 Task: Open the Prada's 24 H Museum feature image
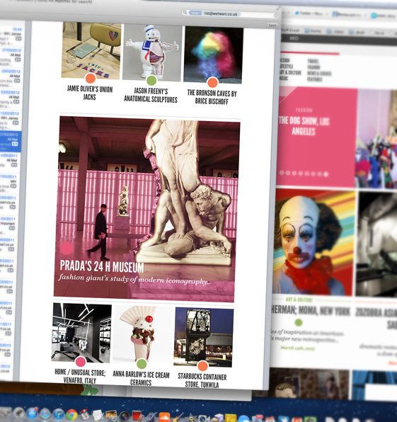tap(146, 209)
